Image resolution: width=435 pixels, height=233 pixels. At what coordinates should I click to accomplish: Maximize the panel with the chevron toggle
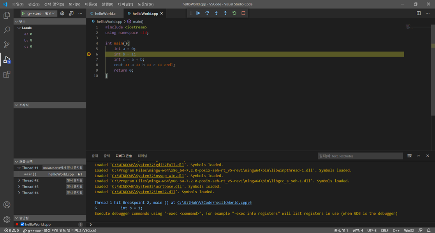click(418, 155)
